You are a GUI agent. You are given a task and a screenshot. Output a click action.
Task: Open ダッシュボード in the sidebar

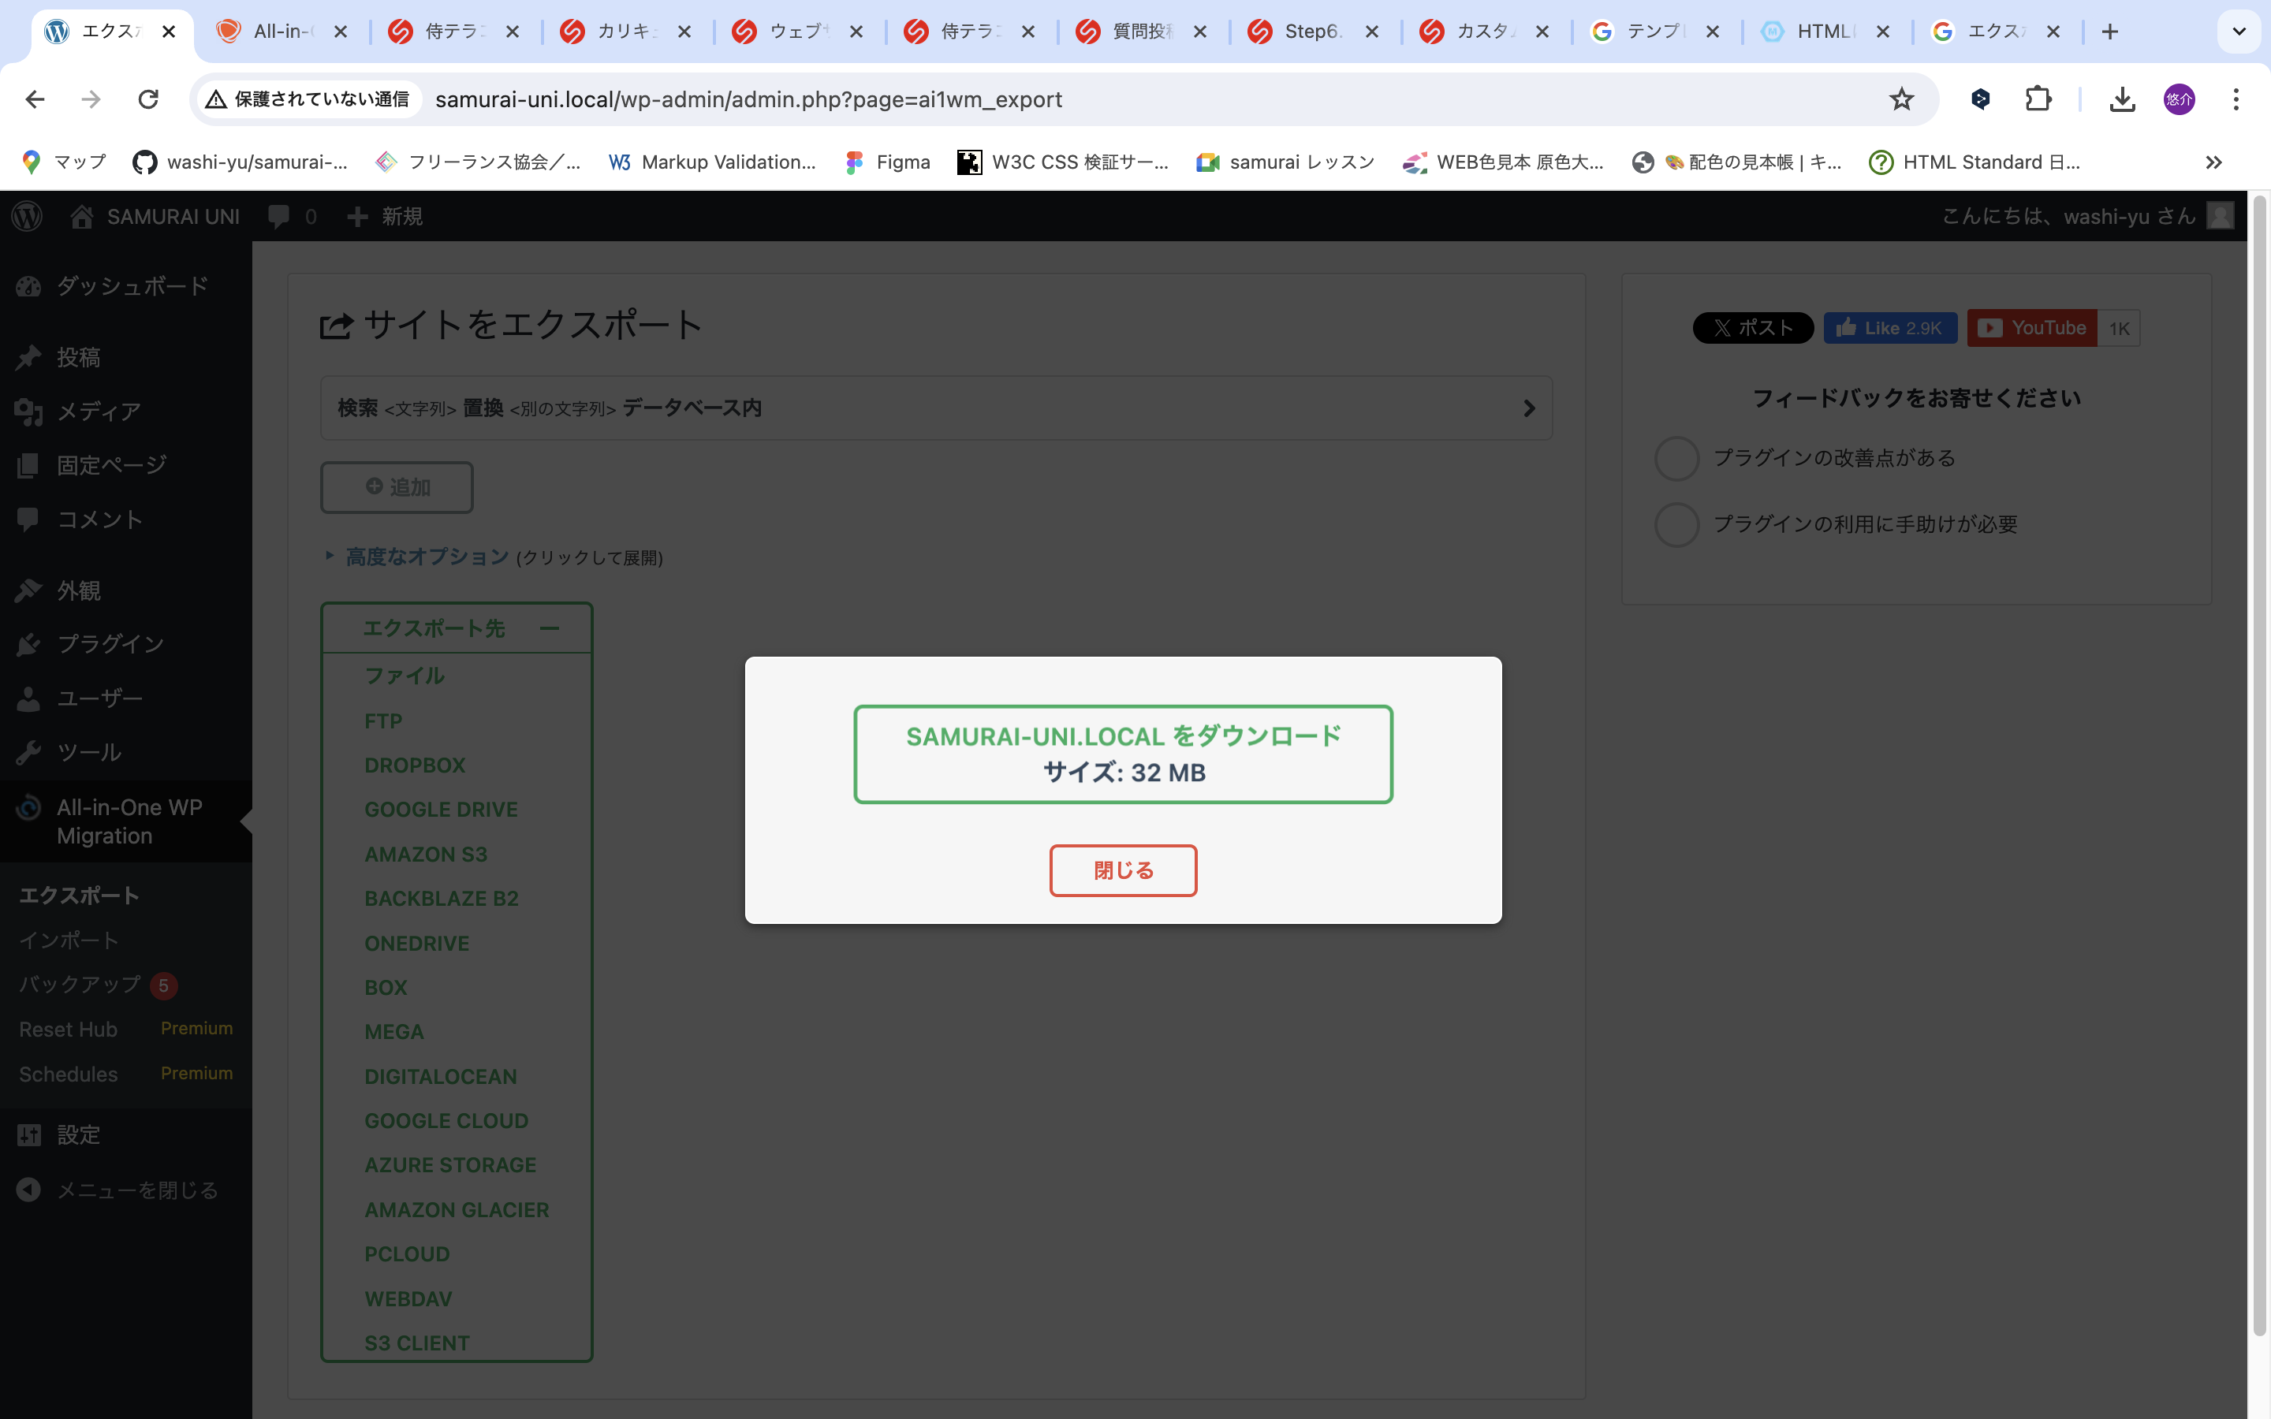[x=125, y=286]
